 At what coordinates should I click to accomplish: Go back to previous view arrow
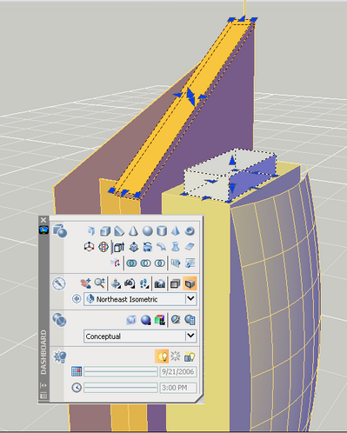point(77,299)
